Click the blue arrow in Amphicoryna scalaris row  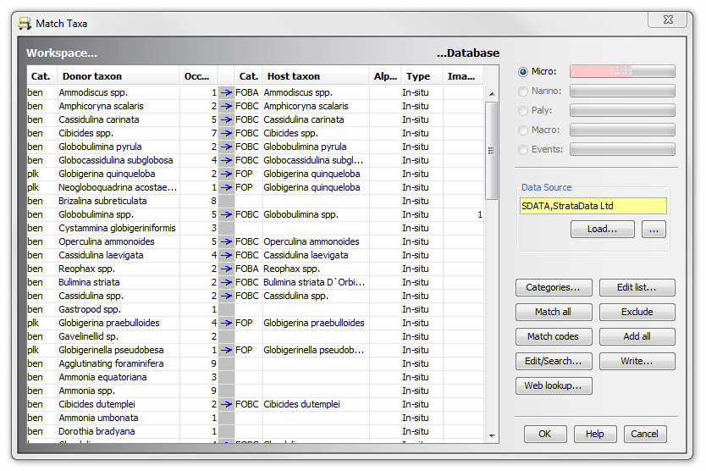pos(226,106)
